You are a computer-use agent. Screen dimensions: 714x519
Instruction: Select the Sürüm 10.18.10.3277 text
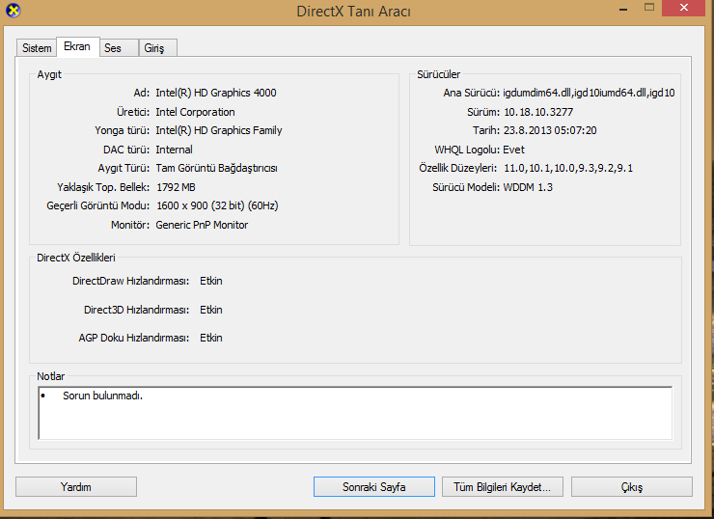538,112
